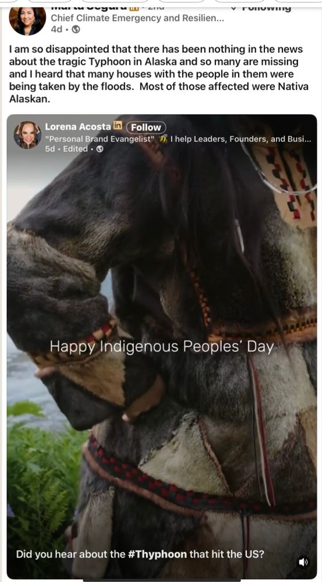Image resolution: width=322 pixels, height=582 pixels.
Task: Click the globe visibility icon beside 4d
Action: 75,29
